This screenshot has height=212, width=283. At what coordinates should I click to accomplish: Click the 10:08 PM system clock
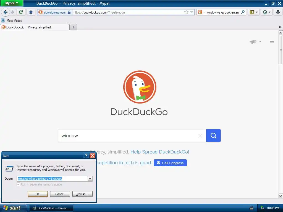point(273,208)
